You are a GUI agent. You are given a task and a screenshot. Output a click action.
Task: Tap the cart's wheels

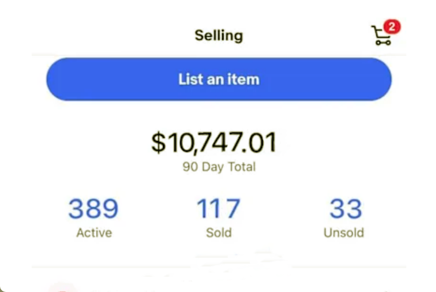pyautogui.click(x=383, y=42)
